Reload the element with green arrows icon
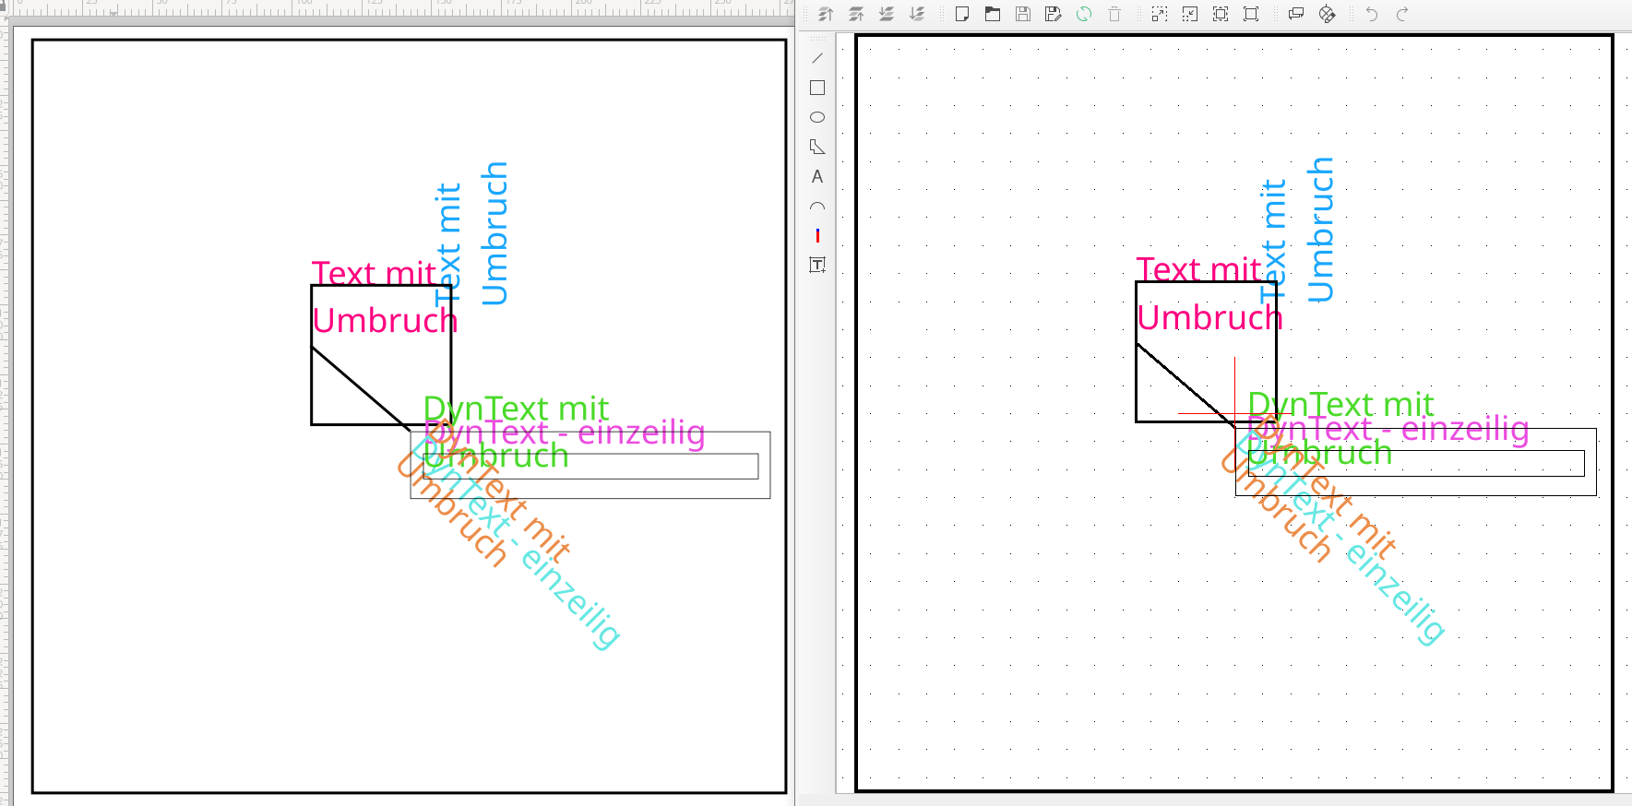This screenshot has width=1632, height=806. [1084, 14]
